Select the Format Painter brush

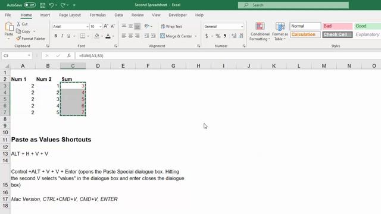pyautogui.click(x=18, y=38)
